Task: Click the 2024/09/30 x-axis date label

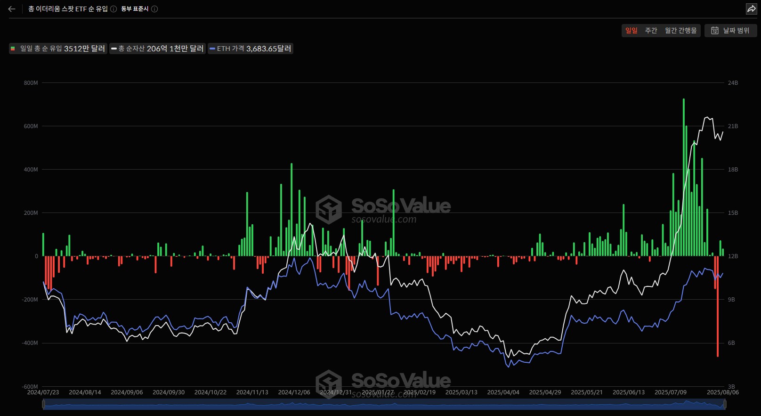Action: pyautogui.click(x=169, y=392)
